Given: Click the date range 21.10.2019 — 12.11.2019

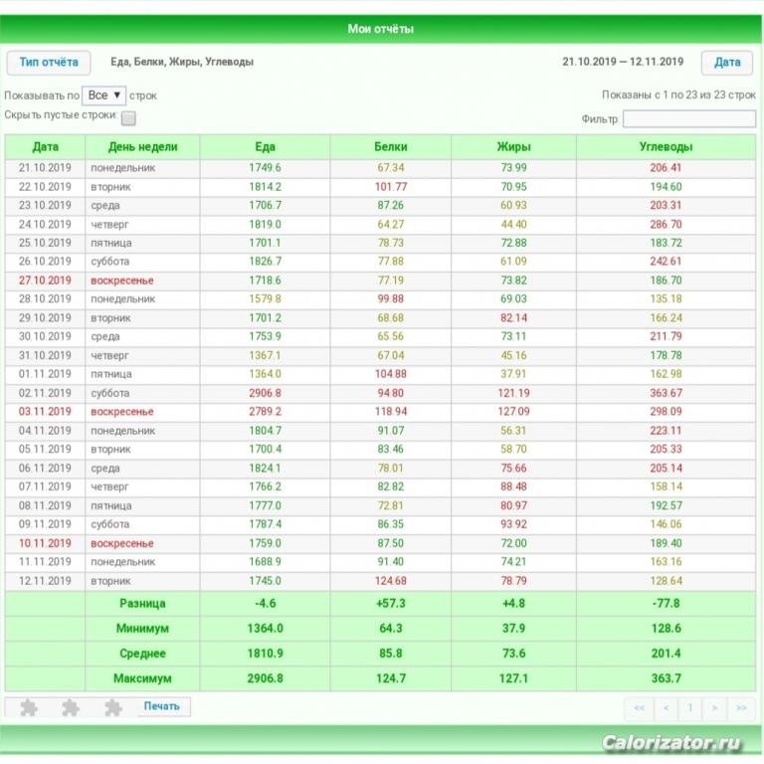Looking at the screenshot, I should [623, 62].
